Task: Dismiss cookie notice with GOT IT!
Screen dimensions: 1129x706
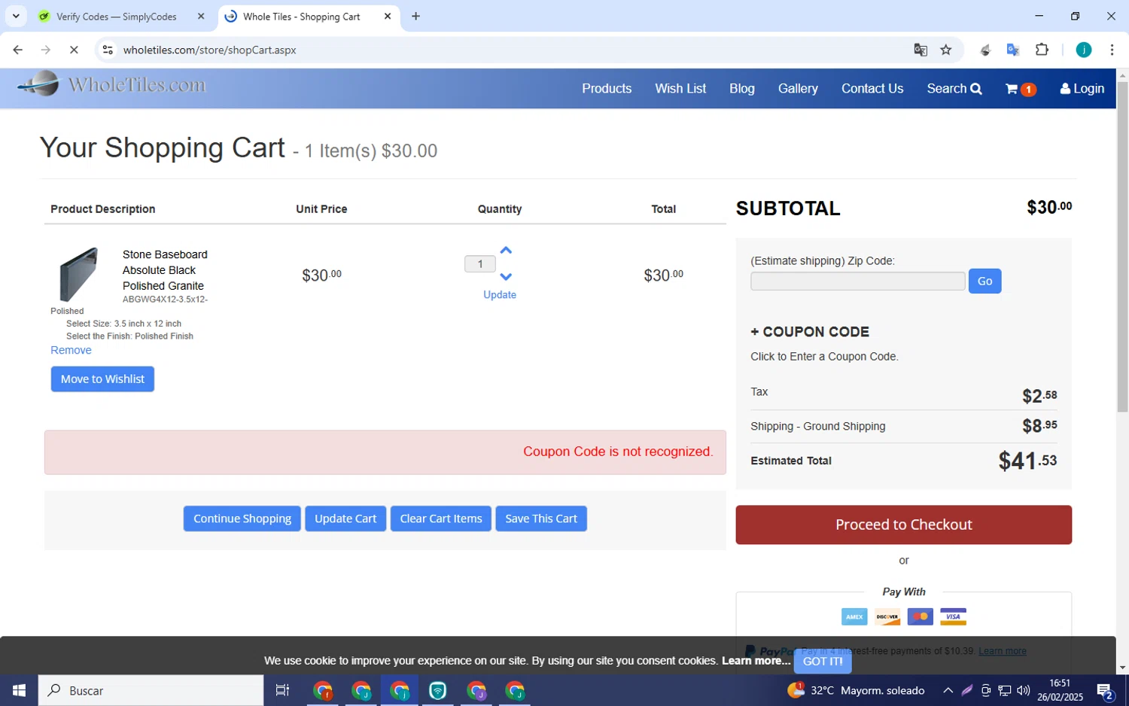Action: click(823, 662)
